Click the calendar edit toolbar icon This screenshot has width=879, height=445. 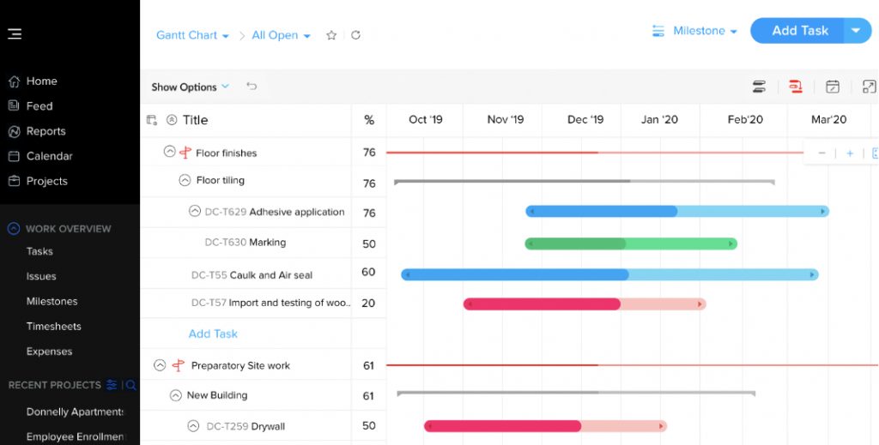point(832,87)
